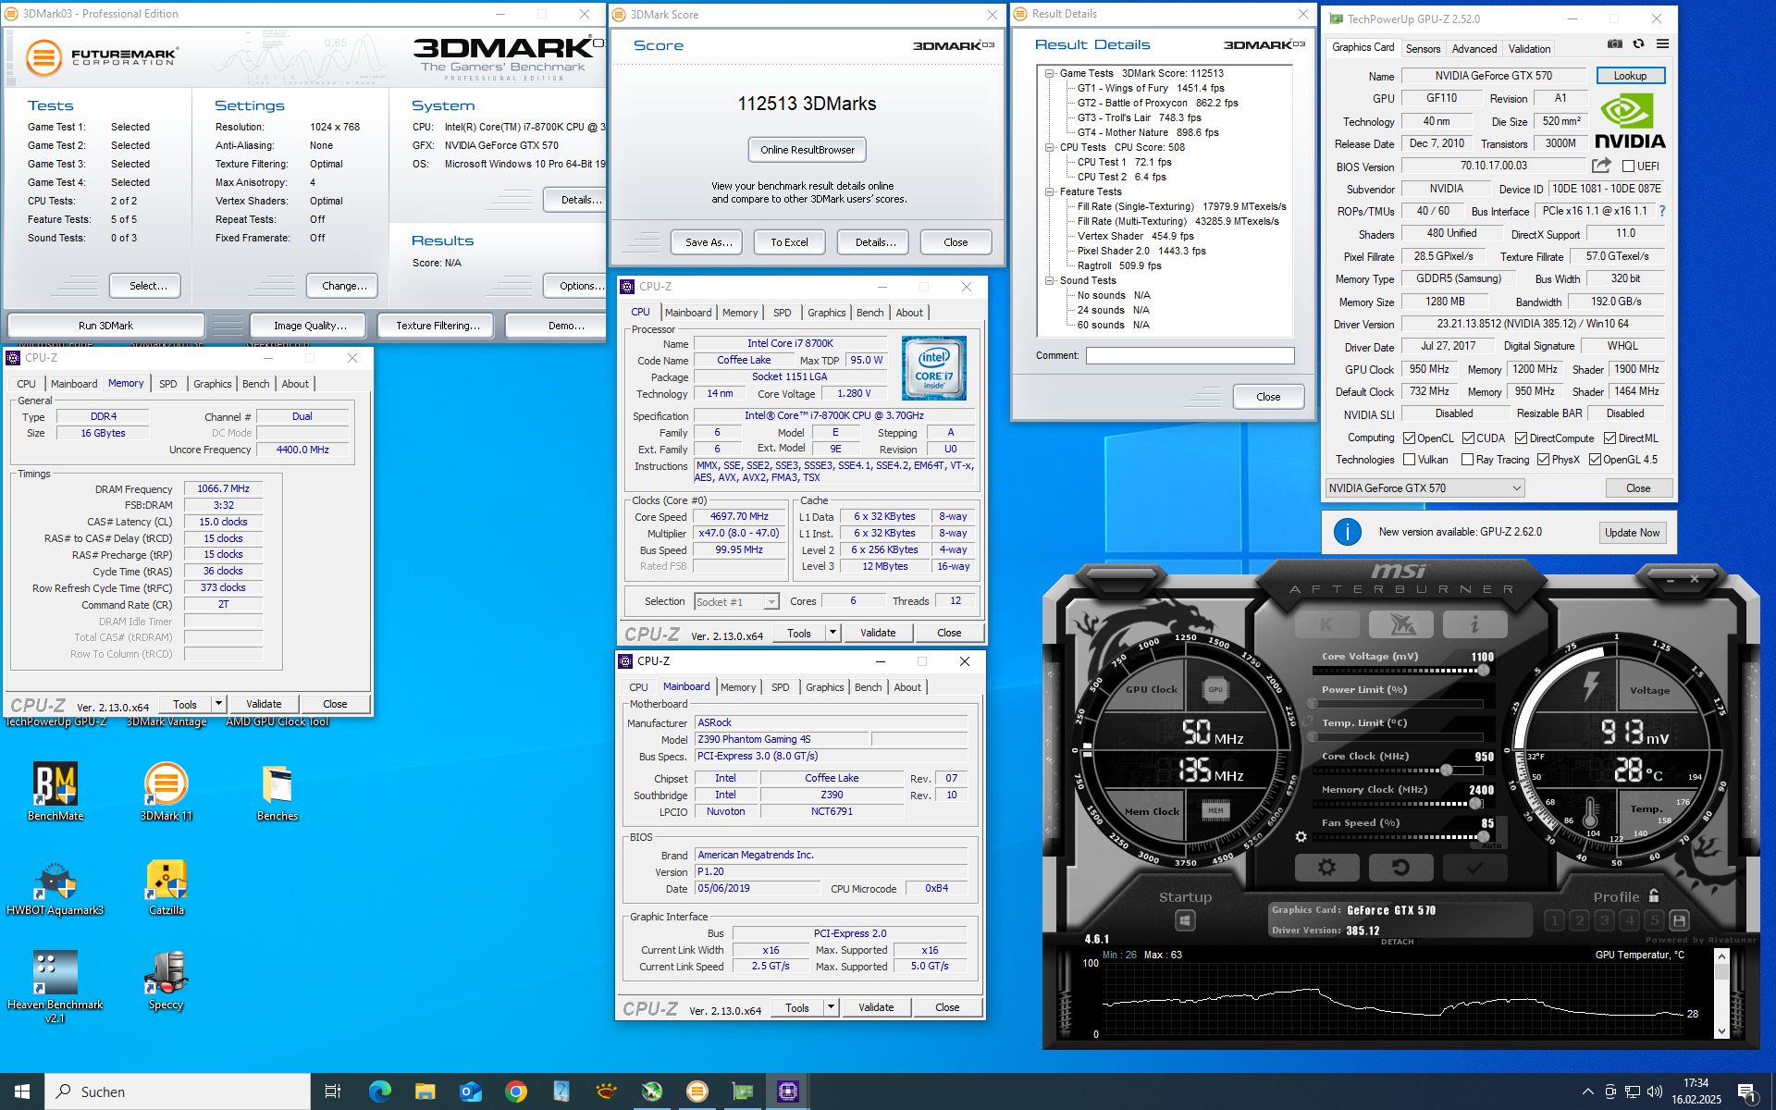1776x1110 pixels.
Task: Click Update Now in the GPU-Z notice
Action: (x=1632, y=533)
